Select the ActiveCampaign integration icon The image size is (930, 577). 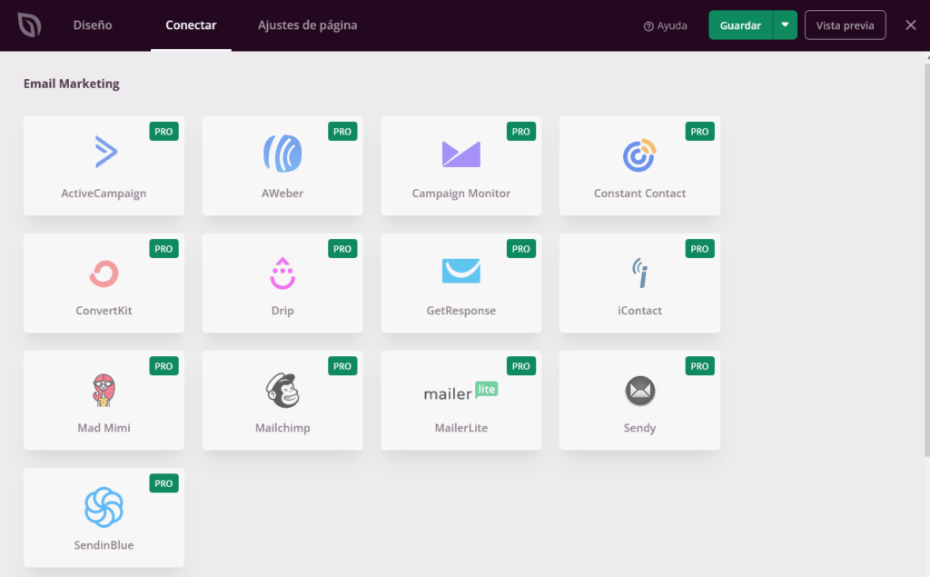tap(103, 153)
